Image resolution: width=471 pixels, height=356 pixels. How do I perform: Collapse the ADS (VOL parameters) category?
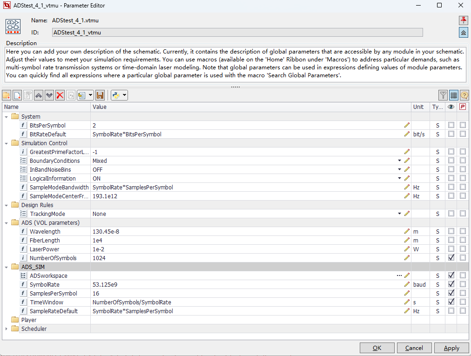[7, 223]
